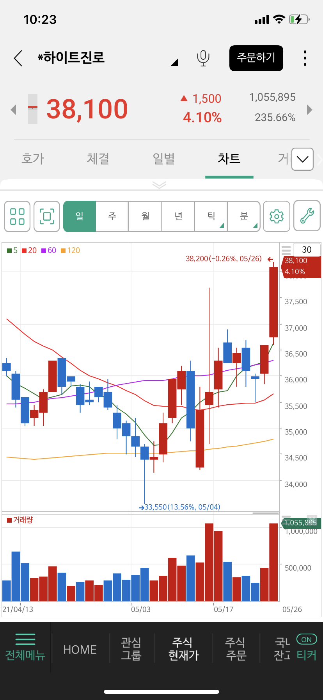Open stock name selector triangle dropdown
The width and height of the screenshot is (323, 700).
[x=174, y=62]
